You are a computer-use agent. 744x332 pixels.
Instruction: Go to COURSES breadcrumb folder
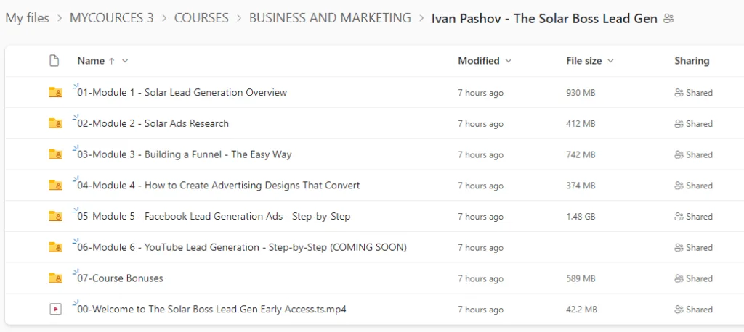coord(201,18)
